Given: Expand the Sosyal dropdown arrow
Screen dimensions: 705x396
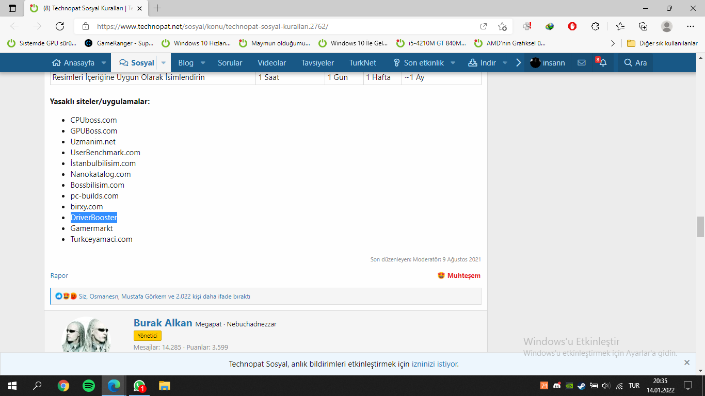Looking at the screenshot, I should click(164, 63).
